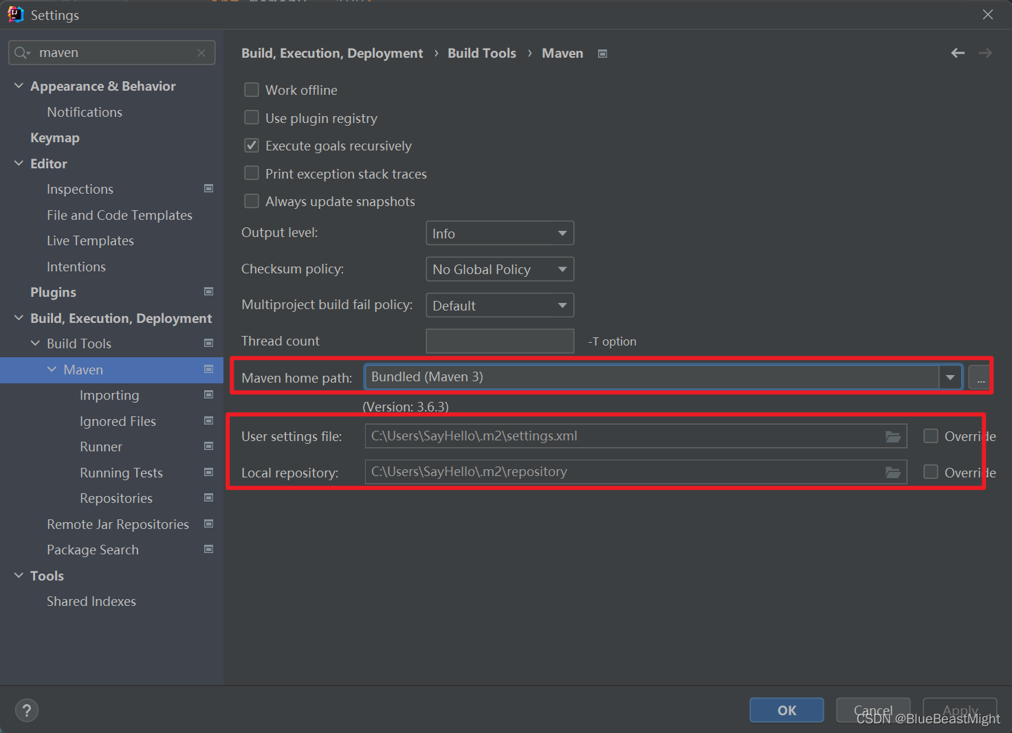This screenshot has height=733, width=1012.
Task: Navigate forward in settings history
Action: (985, 53)
